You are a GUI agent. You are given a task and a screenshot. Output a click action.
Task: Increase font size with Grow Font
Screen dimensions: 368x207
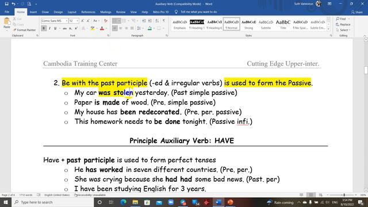[x=83, y=21]
